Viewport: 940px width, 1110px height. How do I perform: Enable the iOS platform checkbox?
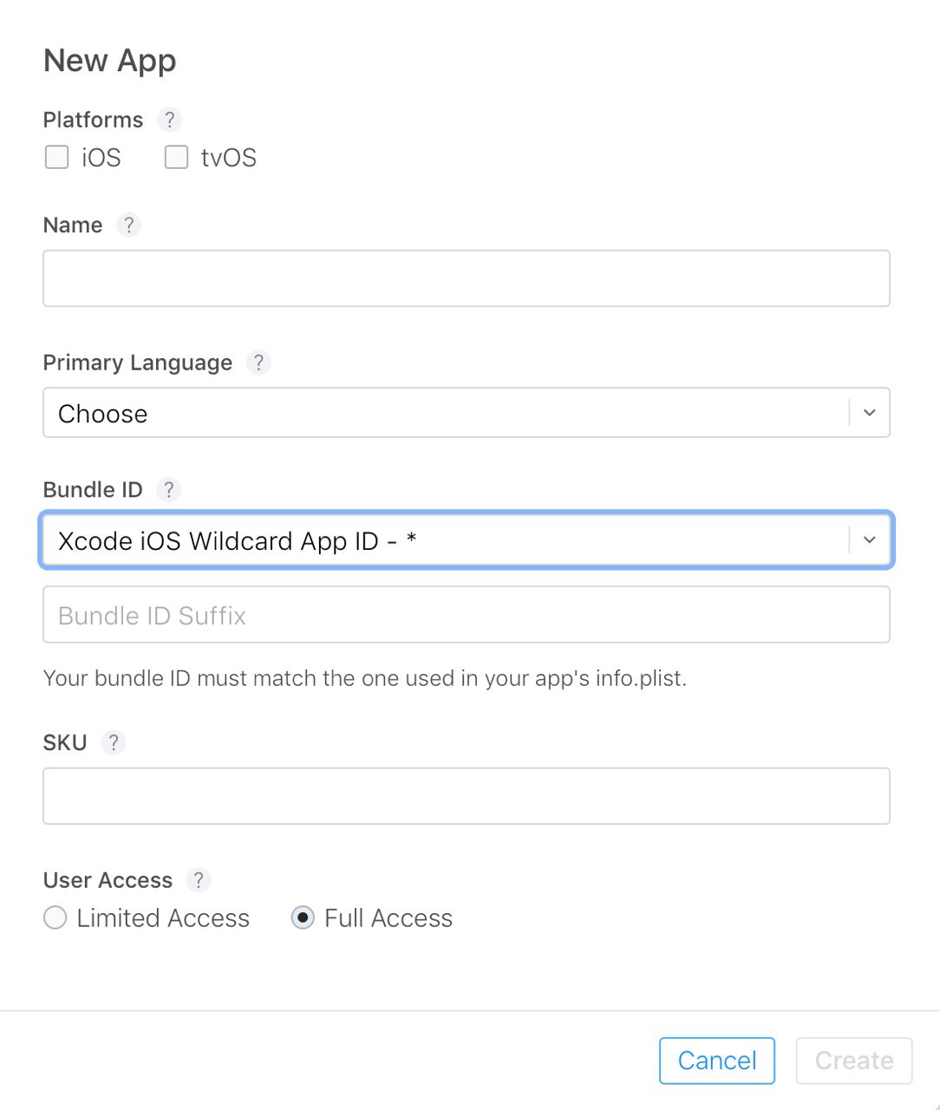(57, 157)
